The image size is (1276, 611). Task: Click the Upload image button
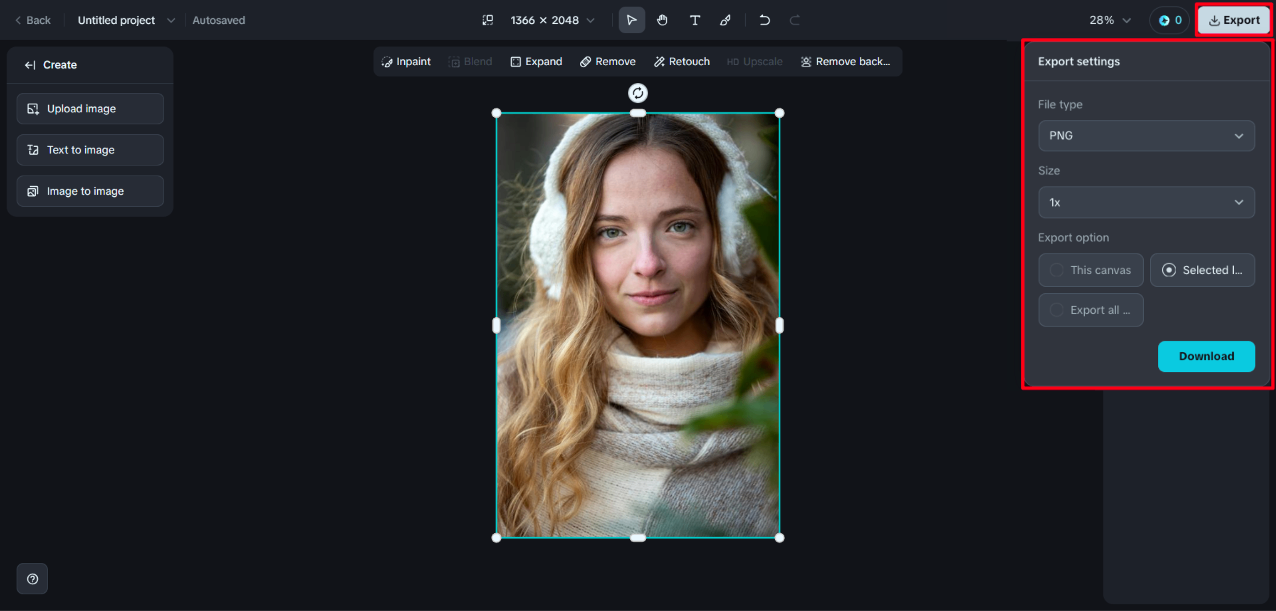[x=90, y=109]
